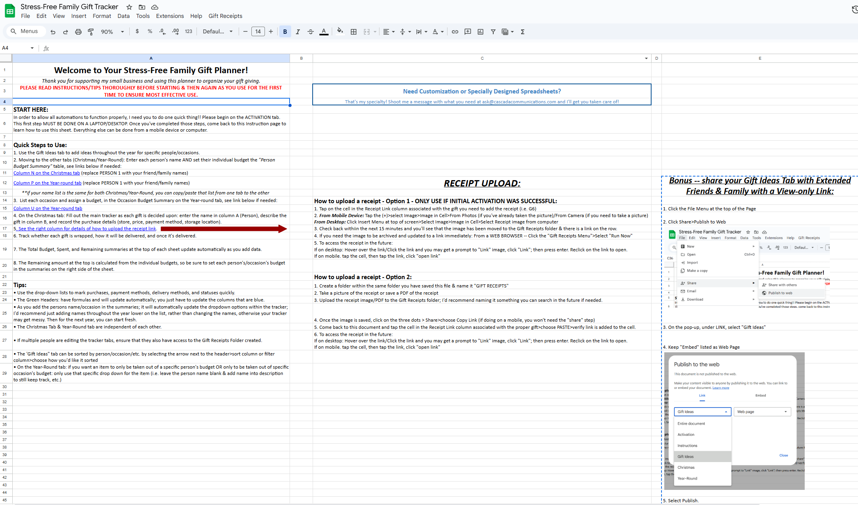Open the Functions sum icon
Screen dimensions: 858x505
[522, 31]
